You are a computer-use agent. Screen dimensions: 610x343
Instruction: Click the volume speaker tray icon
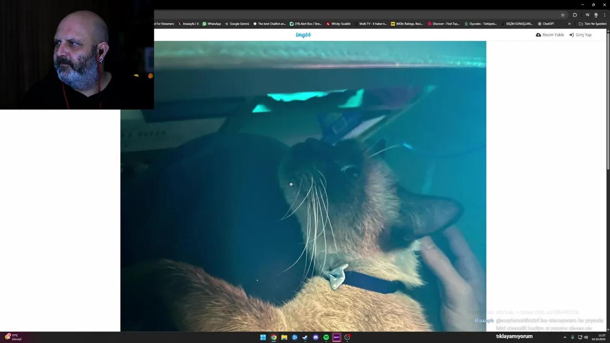pyautogui.click(x=586, y=337)
